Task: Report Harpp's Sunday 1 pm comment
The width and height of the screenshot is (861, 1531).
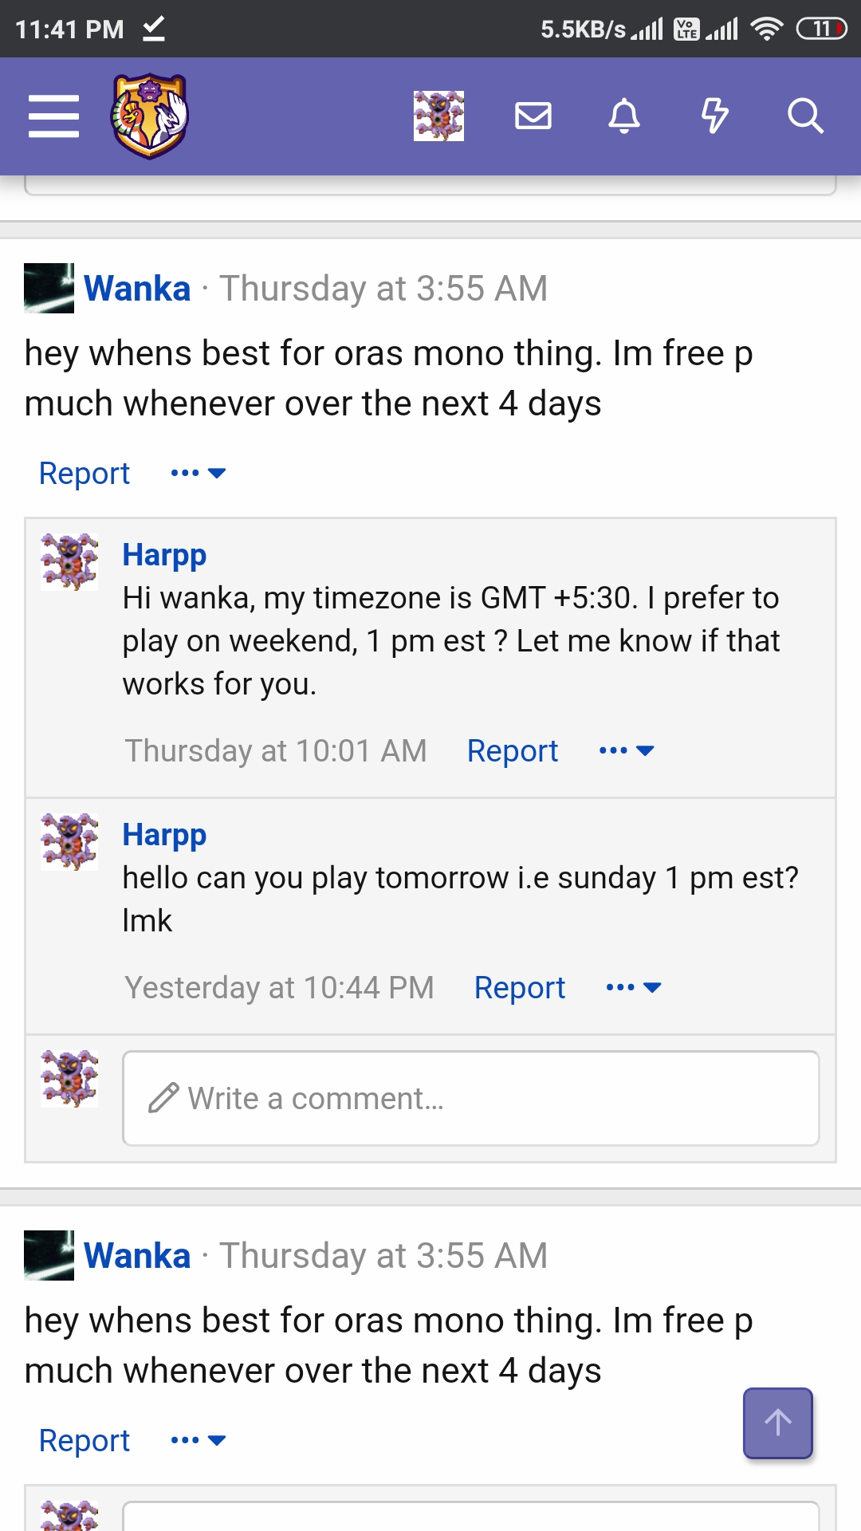Action: 519,987
